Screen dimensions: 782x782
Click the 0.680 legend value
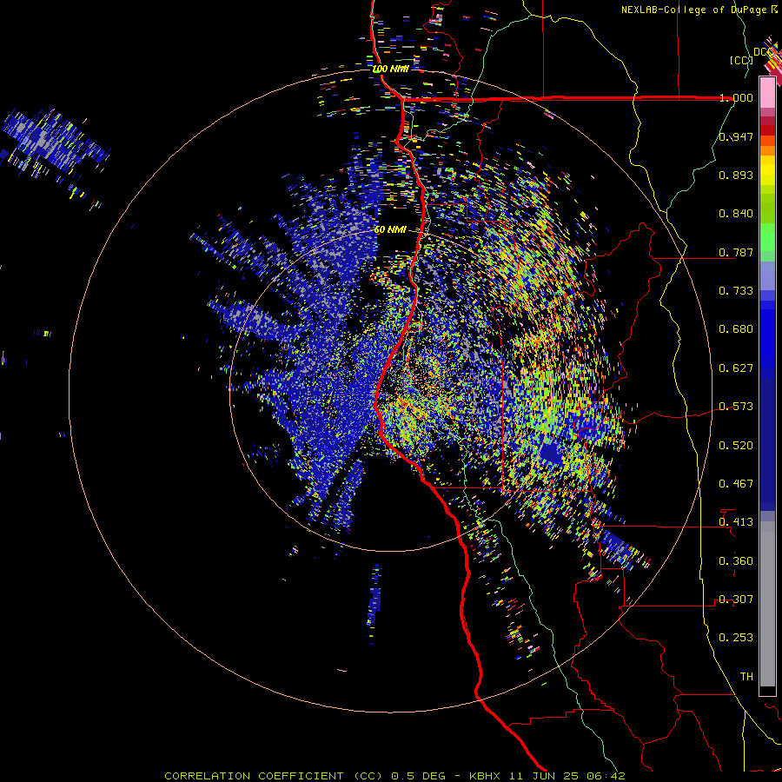pyautogui.click(x=736, y=329)
